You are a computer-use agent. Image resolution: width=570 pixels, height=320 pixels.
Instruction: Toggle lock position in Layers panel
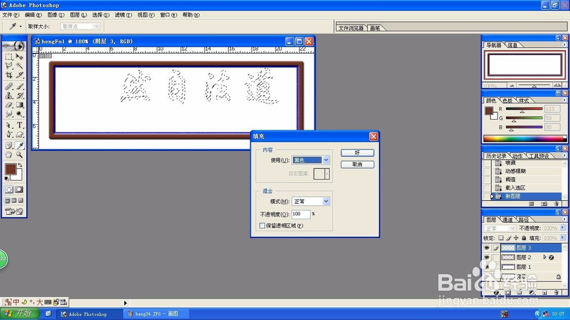(x=516, y=238)
